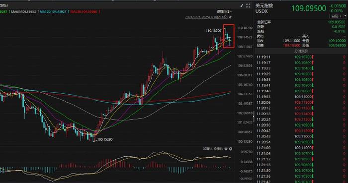Close the MACD indicator panel
This screenshot has height=183, width=348.
(231, 149)
